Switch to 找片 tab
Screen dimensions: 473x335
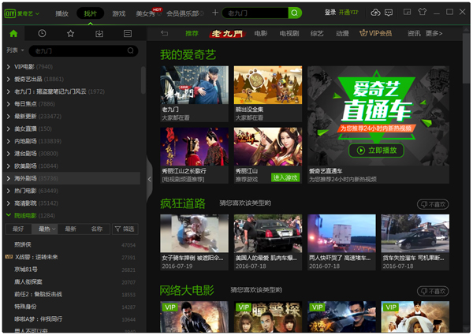pos(90,13)
